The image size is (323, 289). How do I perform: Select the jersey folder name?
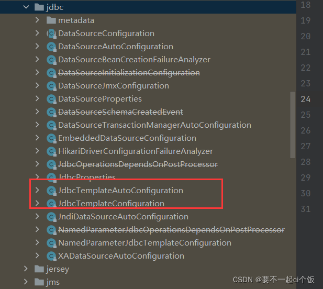tap(58, 269)
